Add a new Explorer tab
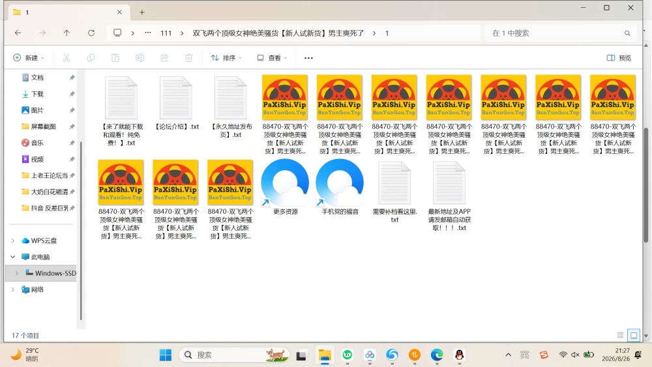This screenshot has height=367, width=652. 141,12
